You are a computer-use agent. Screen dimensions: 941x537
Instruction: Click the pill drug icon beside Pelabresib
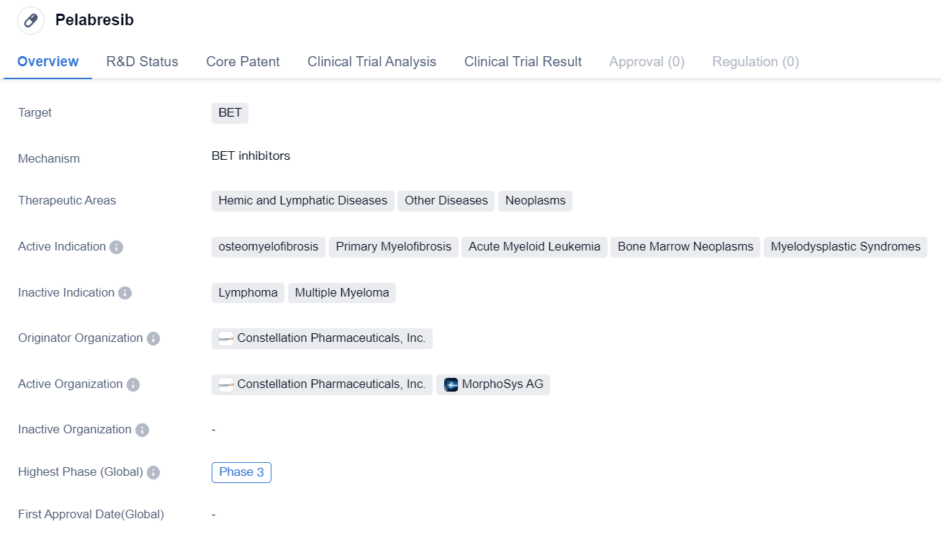31,20
